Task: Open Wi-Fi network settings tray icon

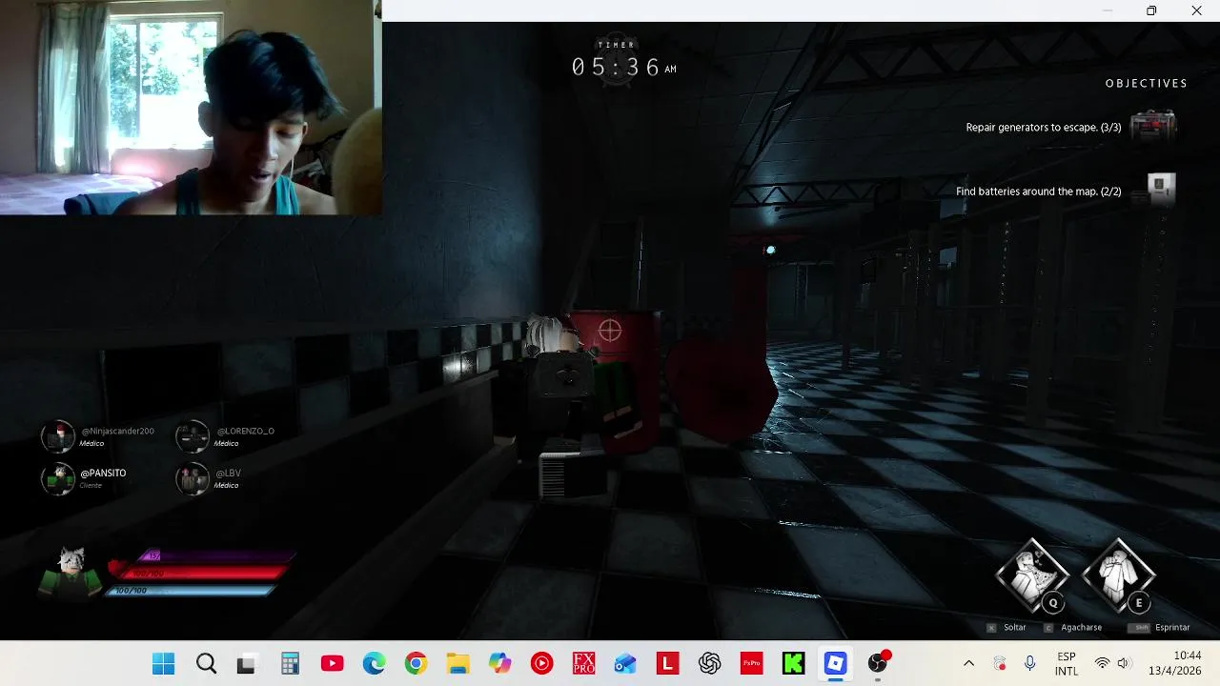Action: 1102,663
